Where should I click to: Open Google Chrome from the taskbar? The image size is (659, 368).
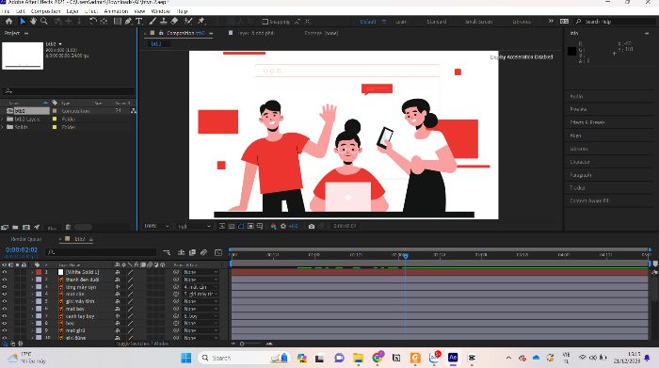point(378,358)
